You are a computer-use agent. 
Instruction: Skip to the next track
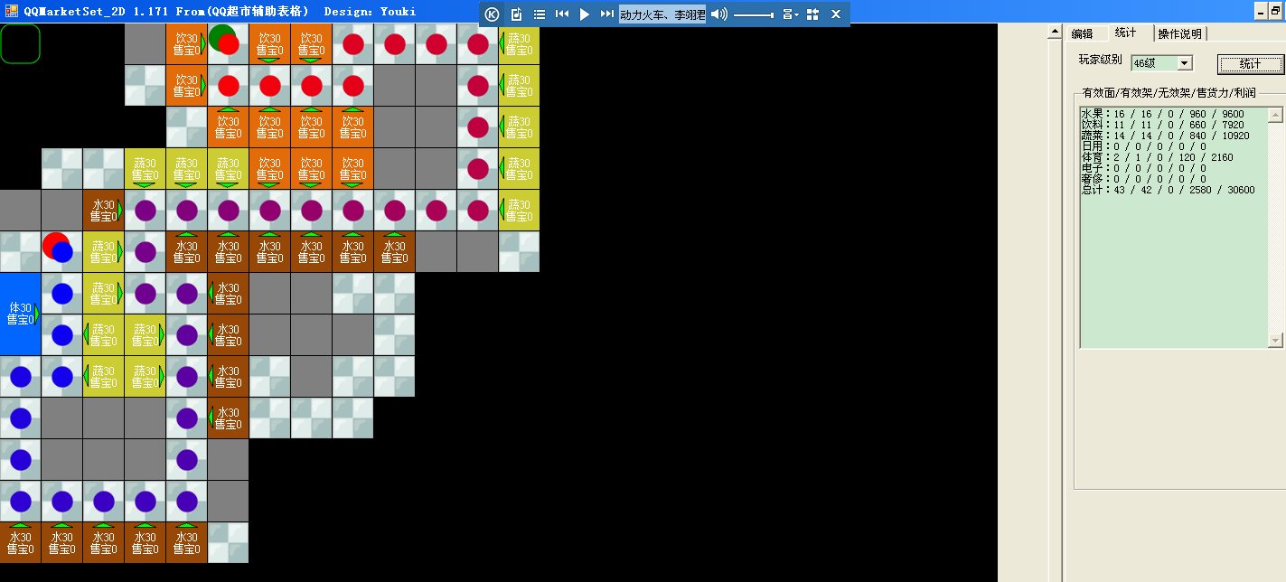tap(607, 14)
